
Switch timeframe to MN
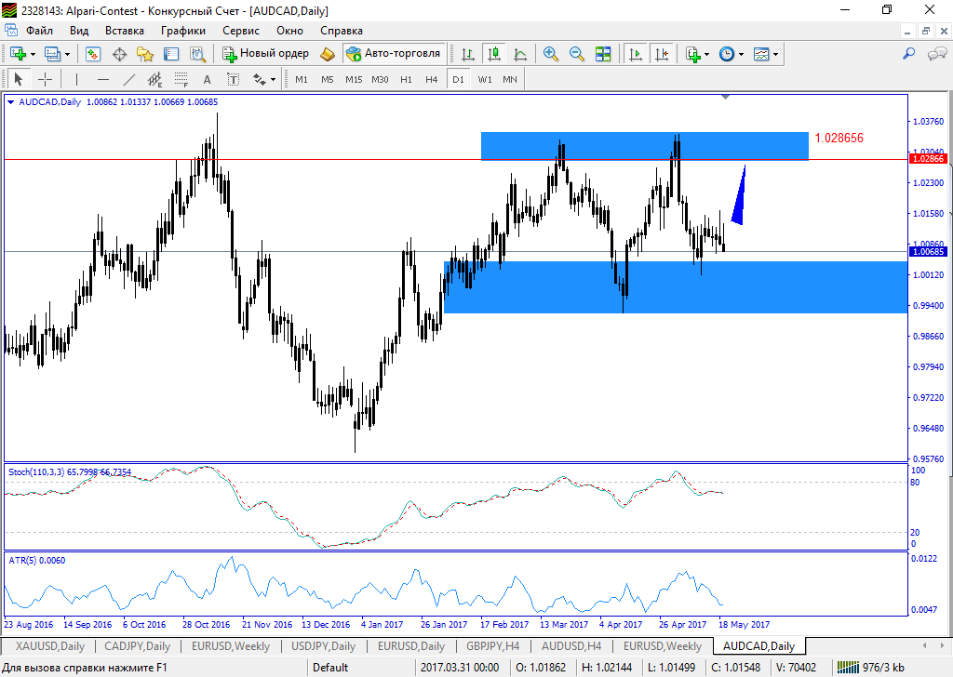point(510,80)
